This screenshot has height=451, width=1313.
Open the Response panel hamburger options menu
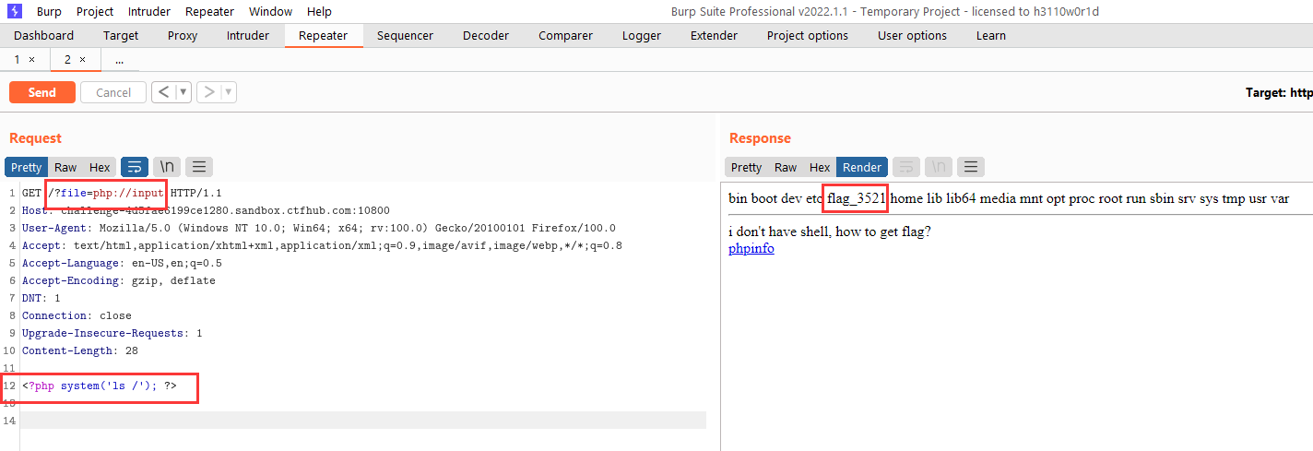[x=971, y=167]
